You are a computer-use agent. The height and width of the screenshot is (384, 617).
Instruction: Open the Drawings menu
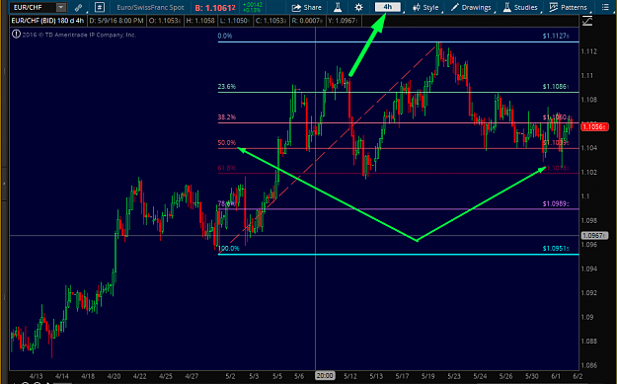[471, 7]
